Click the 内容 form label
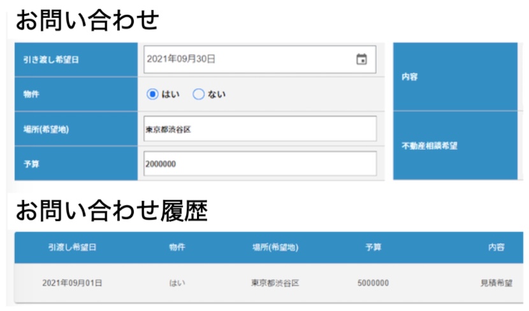 pyautogui.click(x=410, y=77)
